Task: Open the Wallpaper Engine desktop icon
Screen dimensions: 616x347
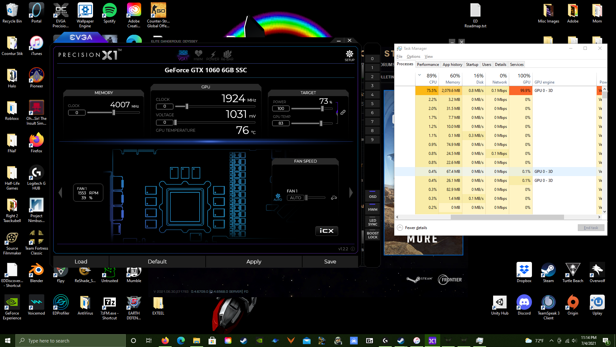Action: (x=85, y=15)
